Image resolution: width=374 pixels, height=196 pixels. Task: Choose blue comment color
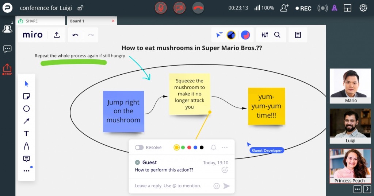click(195, 148)
